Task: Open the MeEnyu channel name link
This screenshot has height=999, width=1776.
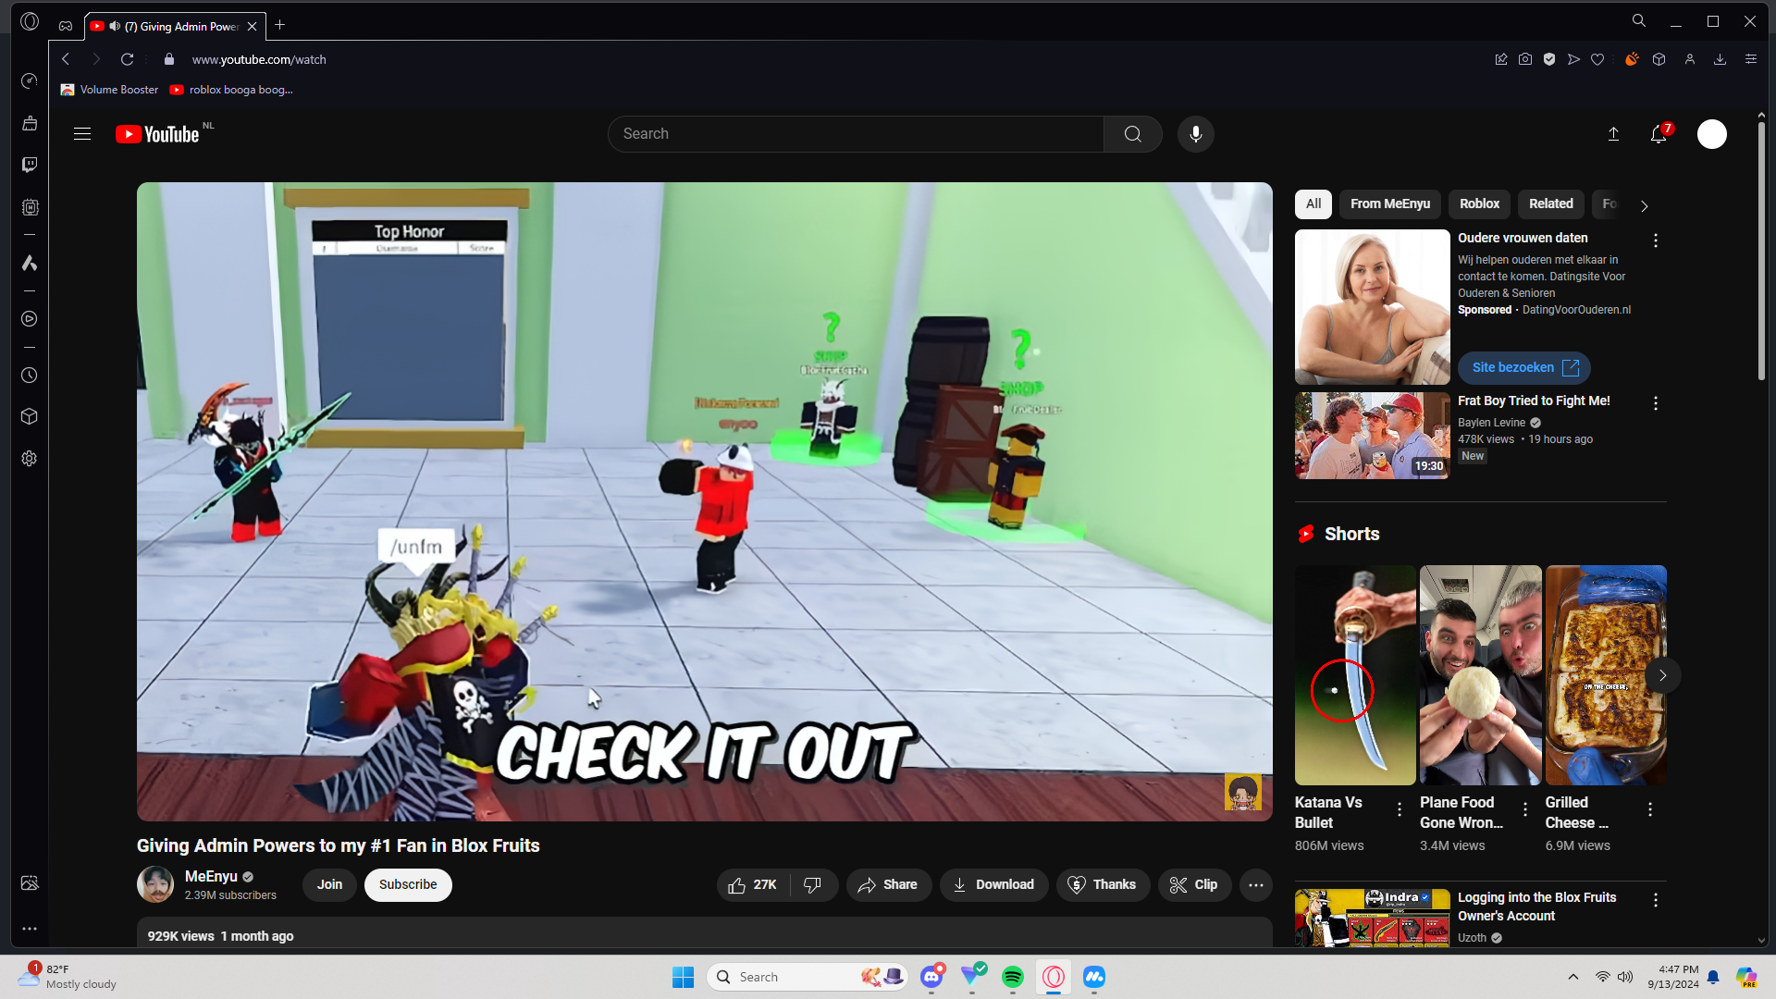Action: point(211,877)
